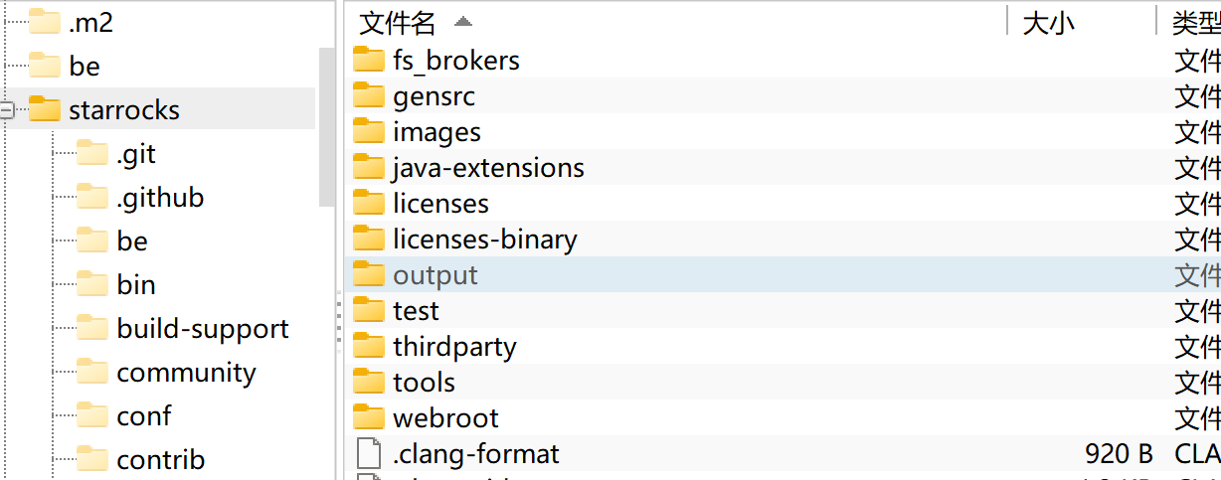
Task: Click the contrib folder icon
Action: tap(92, 459)
